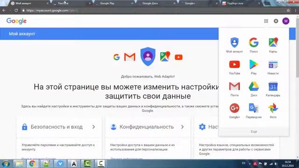
Task: Switch to the Google Диск browser tab
Action: click(x=156, y=3)
